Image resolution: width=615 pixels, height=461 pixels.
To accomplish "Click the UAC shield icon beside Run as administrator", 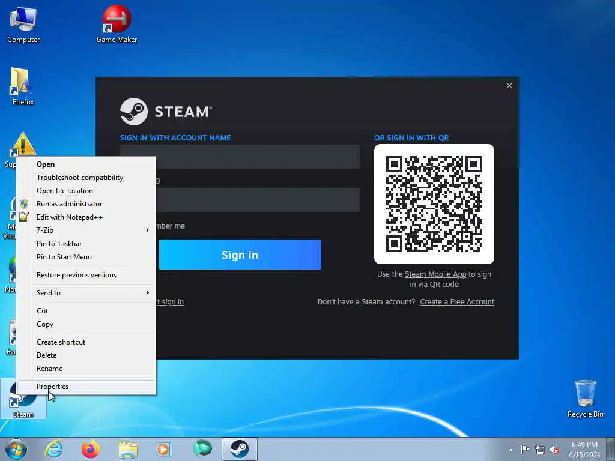I will tap(24, 204).
